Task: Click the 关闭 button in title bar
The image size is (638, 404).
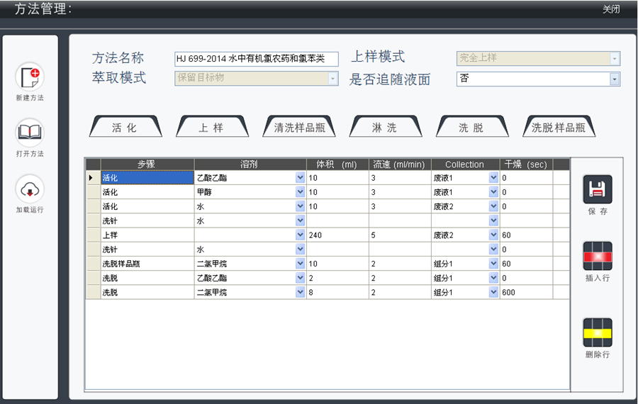Action: tap(610, 9)
